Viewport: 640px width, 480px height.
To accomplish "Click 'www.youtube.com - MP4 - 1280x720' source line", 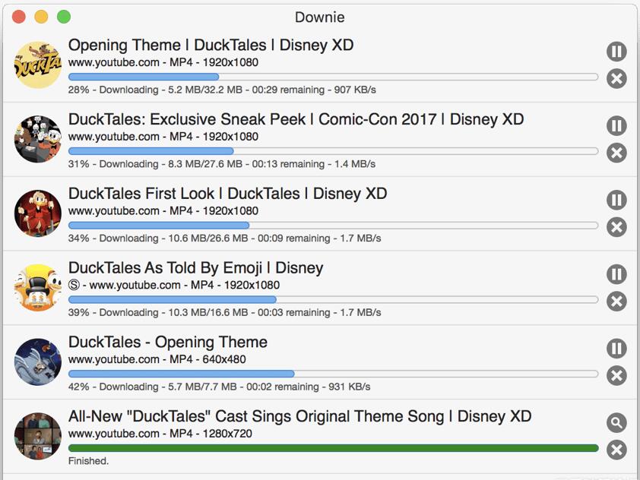I will (160, 434).
